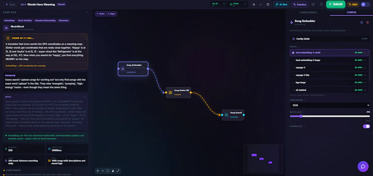Submit the design
The height and width of the screenshot is (176, 373).
(x=335, y=4)
